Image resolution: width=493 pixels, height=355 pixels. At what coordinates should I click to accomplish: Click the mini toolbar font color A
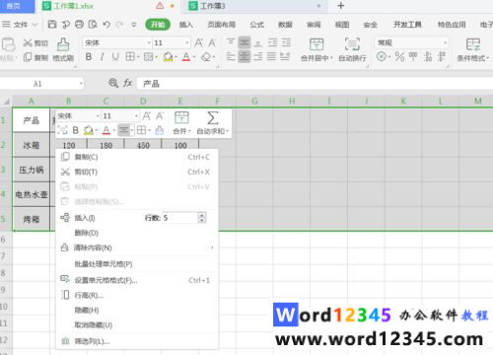(106, 130)
